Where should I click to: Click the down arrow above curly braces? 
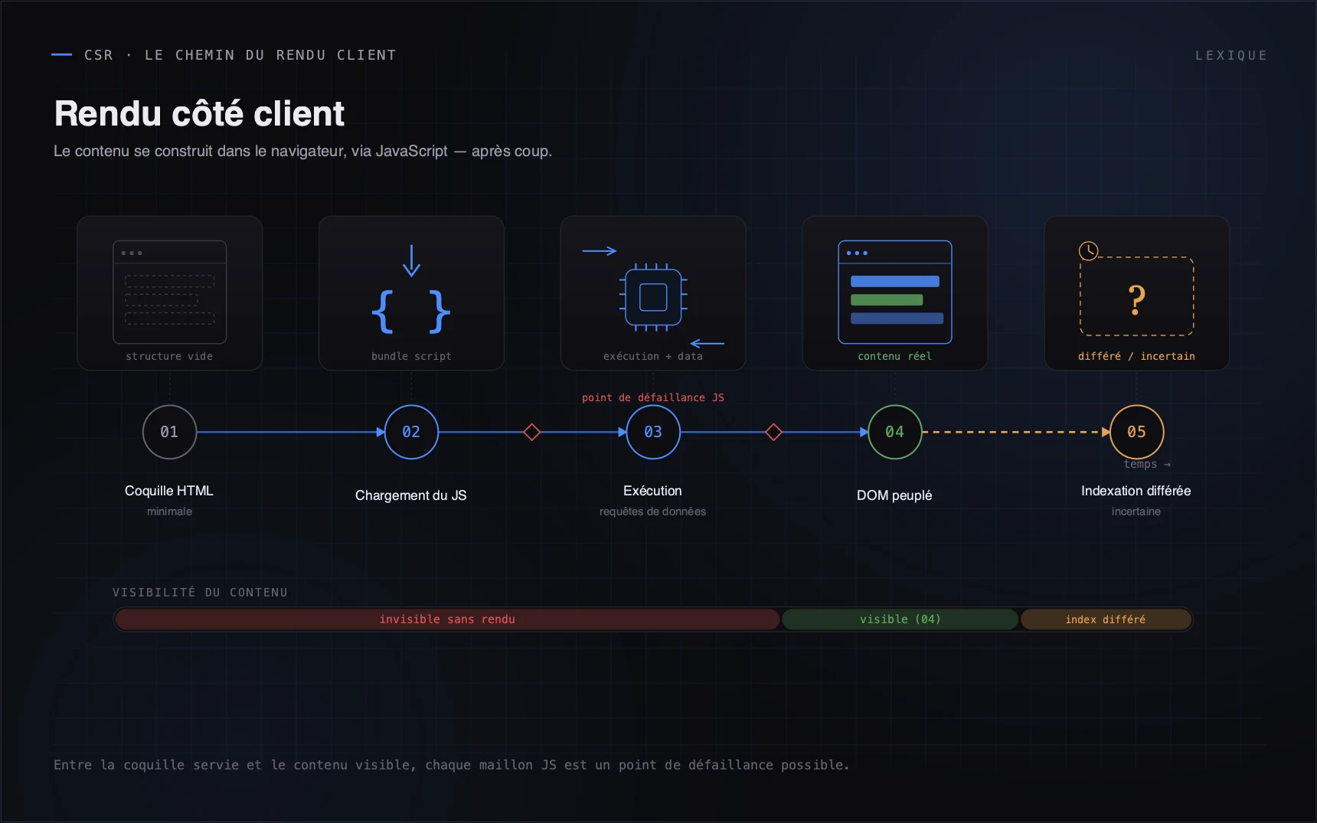pyautogui.click(x=411, y=260)
